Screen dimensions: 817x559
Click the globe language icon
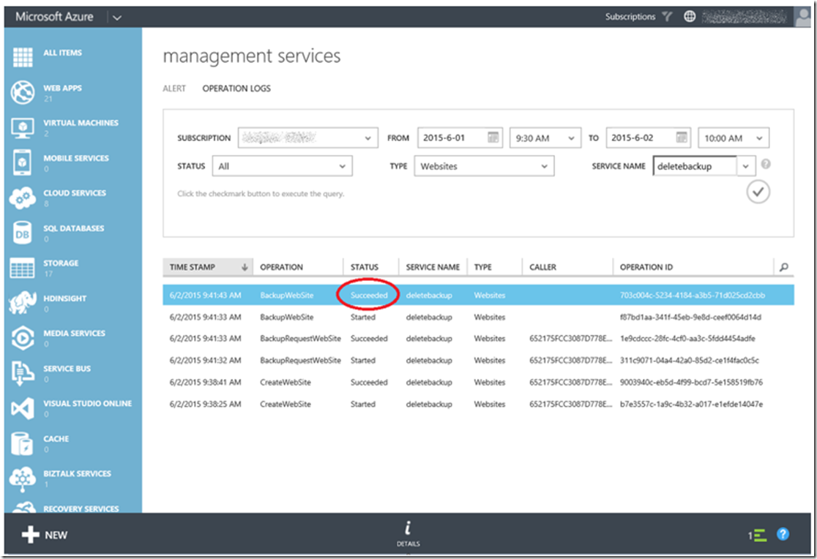coord(690,17)
